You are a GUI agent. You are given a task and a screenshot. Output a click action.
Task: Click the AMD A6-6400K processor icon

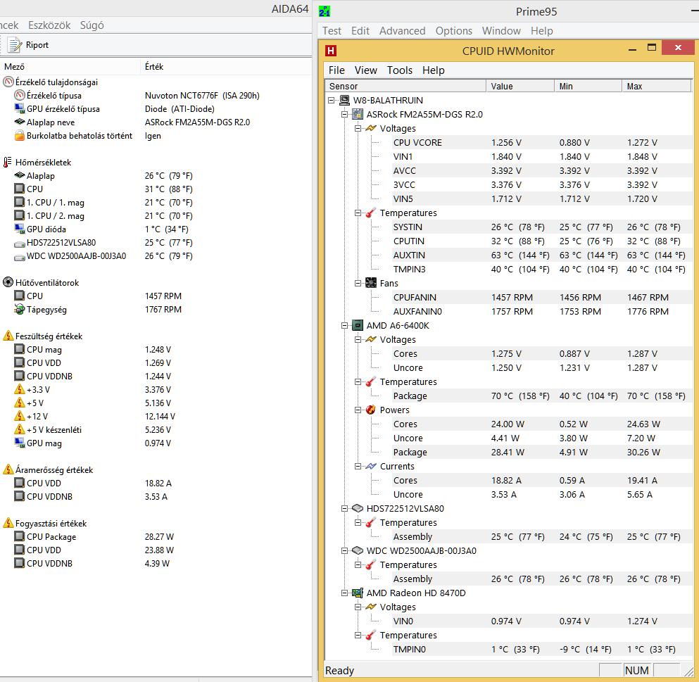358,325
